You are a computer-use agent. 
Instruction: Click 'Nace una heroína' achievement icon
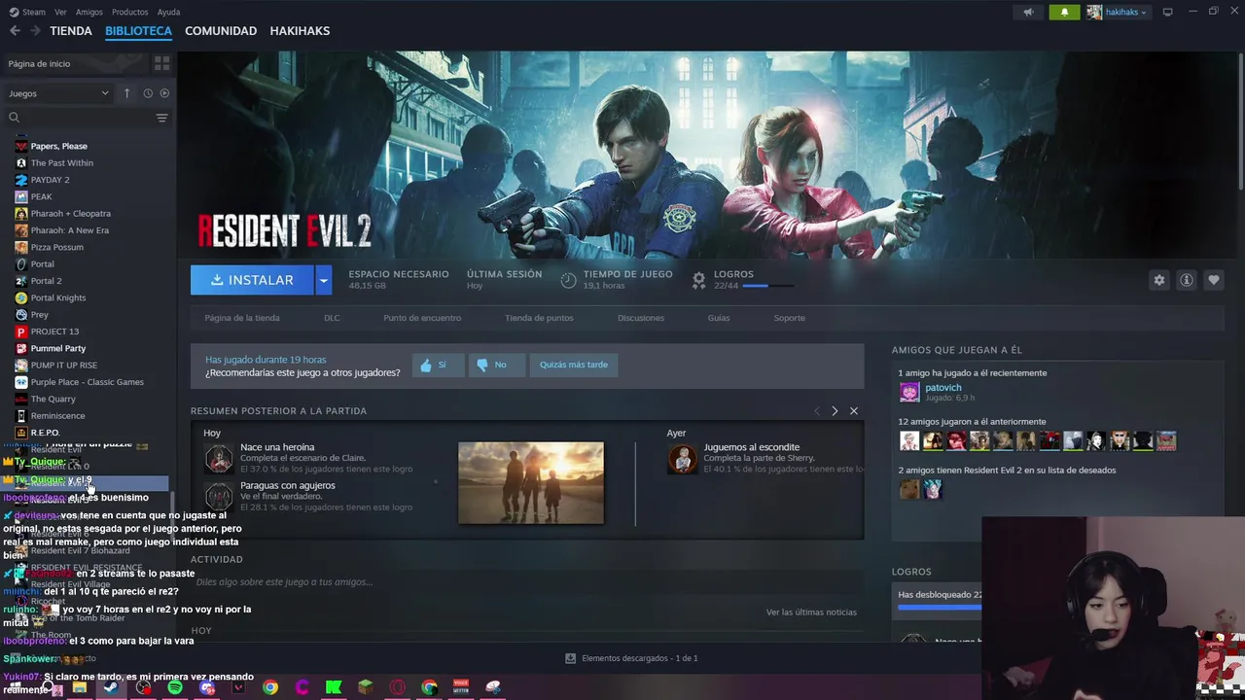(x=219, y=458)
